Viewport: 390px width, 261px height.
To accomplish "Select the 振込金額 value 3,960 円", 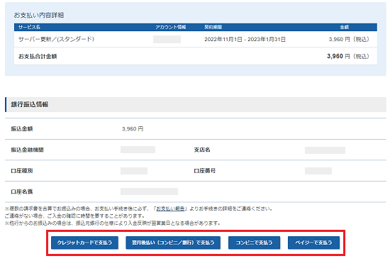I will click(133, 129).
